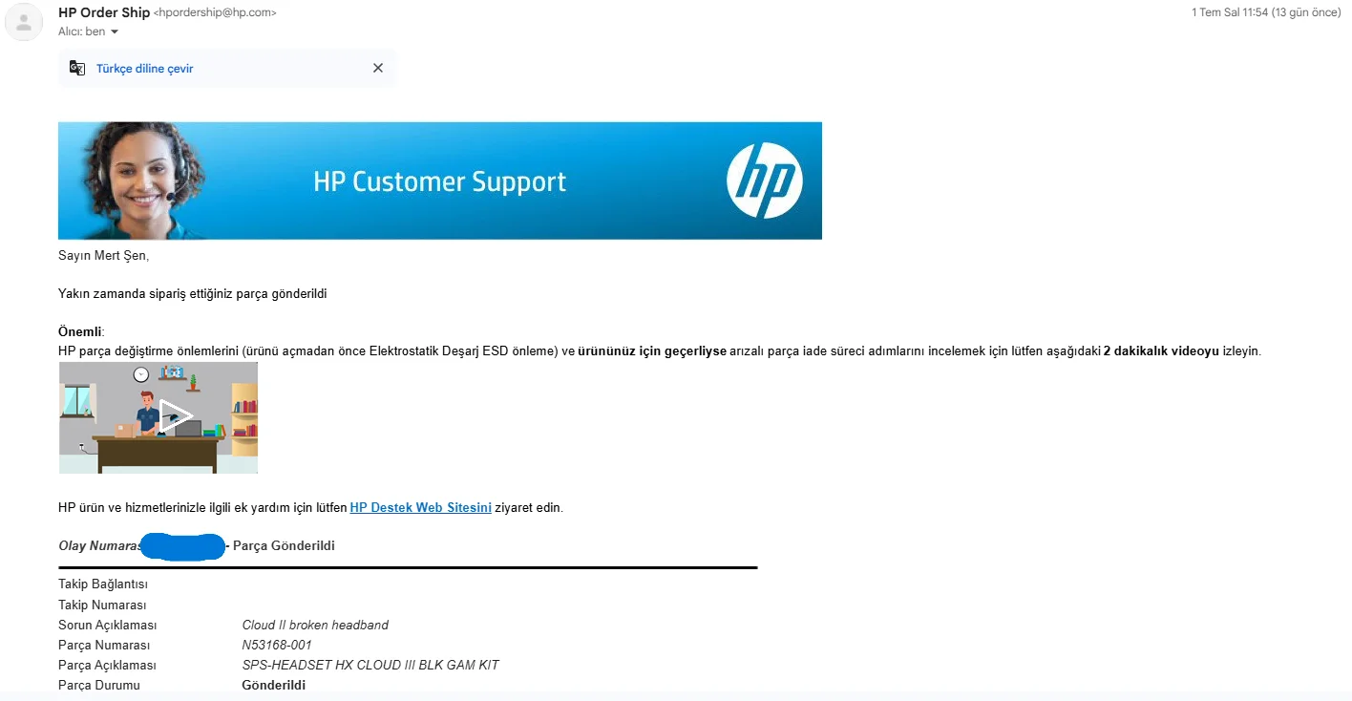Click the round HP logo in the banner
Viewport: 1352px width, 701px height.
click(x=764, y=181)
